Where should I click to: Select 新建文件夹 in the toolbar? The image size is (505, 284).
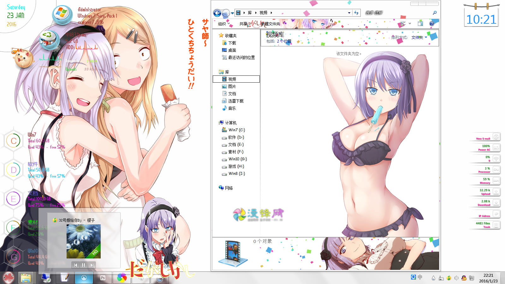click(x=270, y=23)
